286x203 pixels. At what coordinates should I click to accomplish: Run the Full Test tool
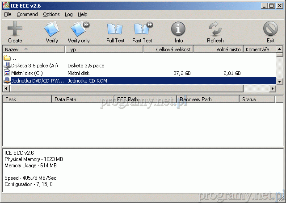115,32
